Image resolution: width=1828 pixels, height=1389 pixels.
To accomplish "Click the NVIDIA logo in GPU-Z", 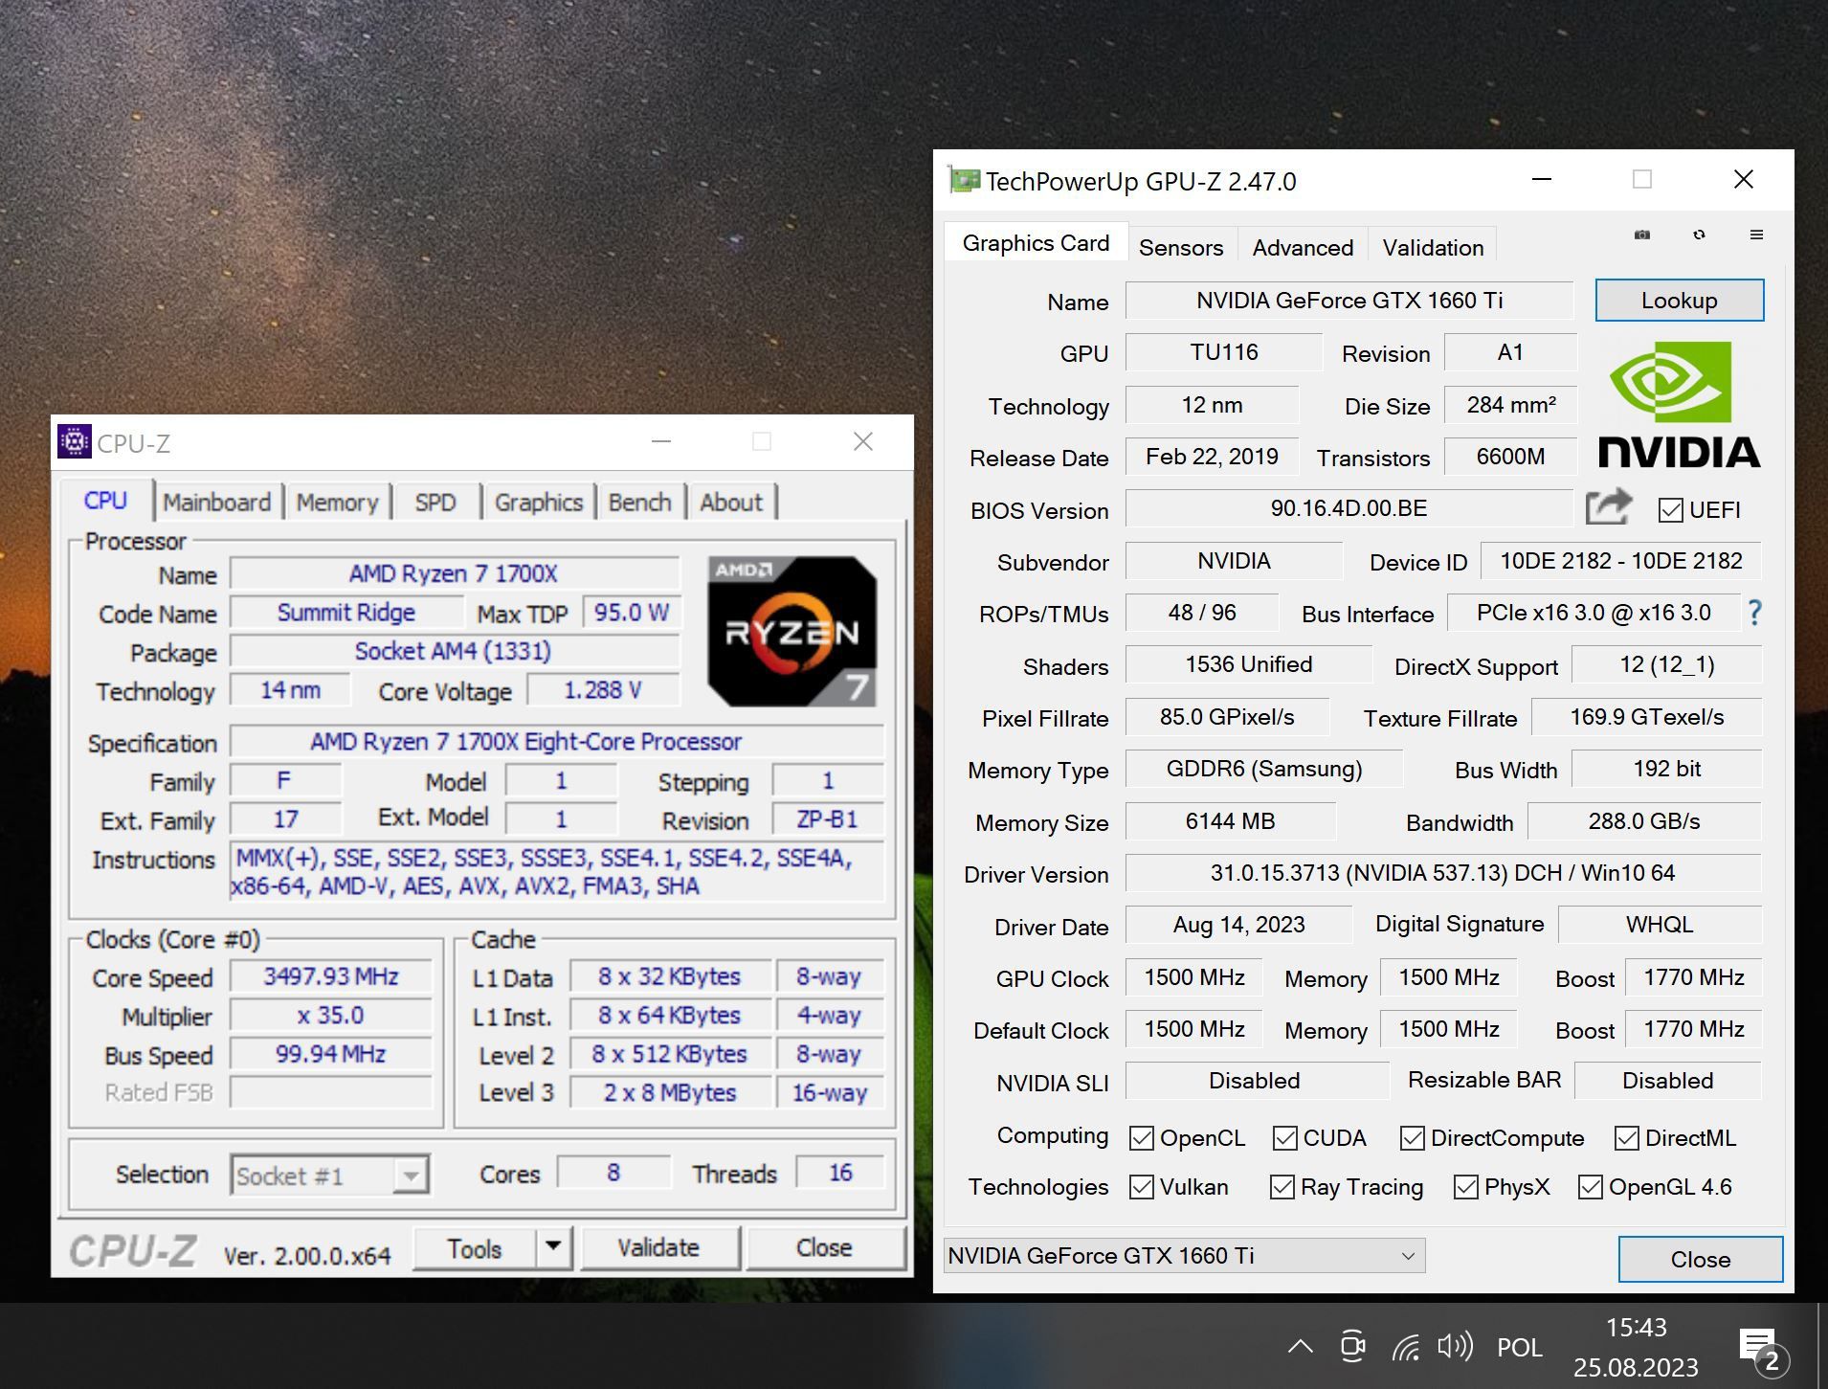I will click(1679, 406).
